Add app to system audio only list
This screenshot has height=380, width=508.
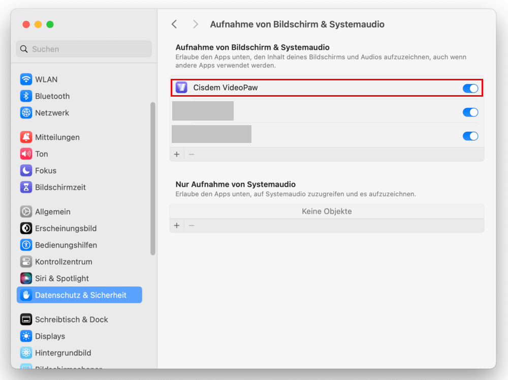pos(177,225)
